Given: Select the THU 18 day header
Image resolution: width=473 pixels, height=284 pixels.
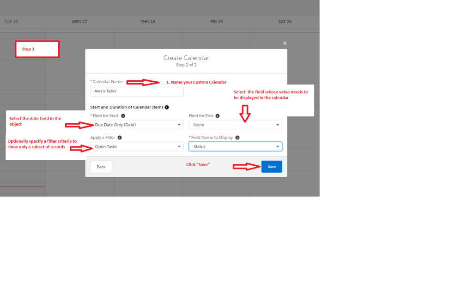Looking at the screenshot, I should [x=148, y=22].
